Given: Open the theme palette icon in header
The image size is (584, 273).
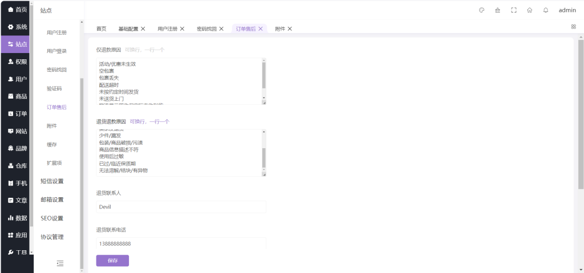Looking at the screenshot, I should tap(481, 10).
